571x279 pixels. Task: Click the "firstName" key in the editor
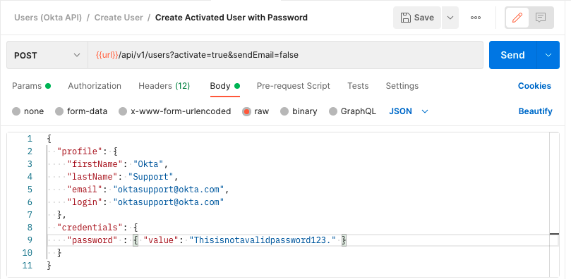pyautogui.click(x=95, y=164)
